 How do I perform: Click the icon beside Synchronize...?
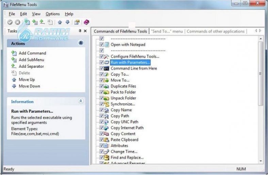107,104
